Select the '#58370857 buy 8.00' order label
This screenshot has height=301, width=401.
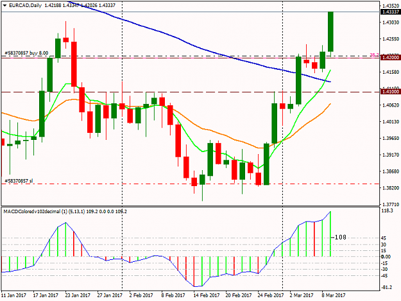(26, 53)
